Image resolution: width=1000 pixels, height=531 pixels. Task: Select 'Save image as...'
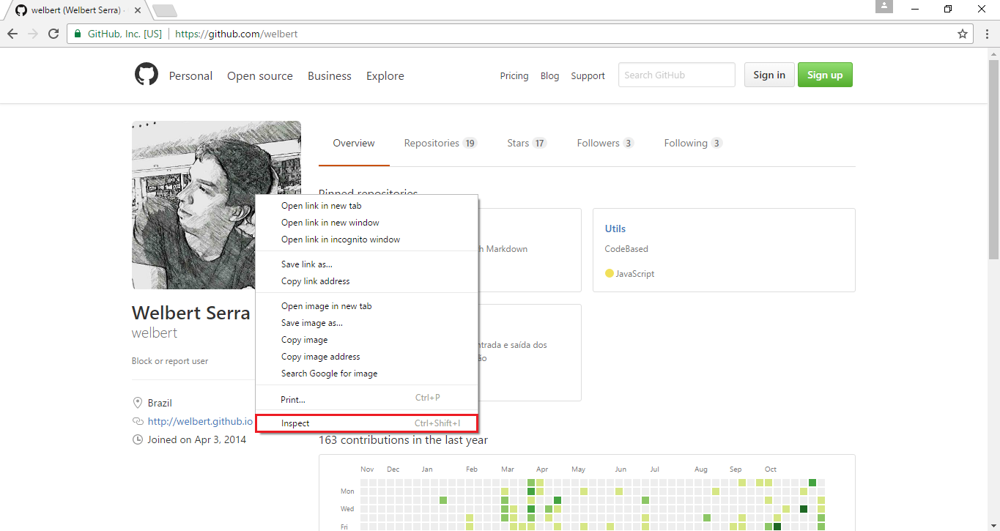coord(366,323)
